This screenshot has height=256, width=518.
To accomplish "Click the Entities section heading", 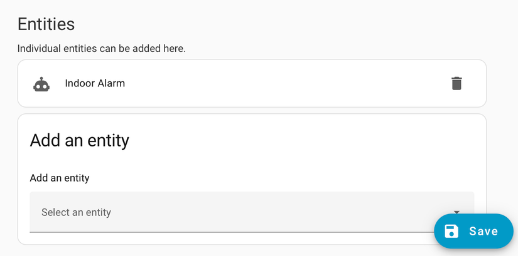I will tap(46, 24).
